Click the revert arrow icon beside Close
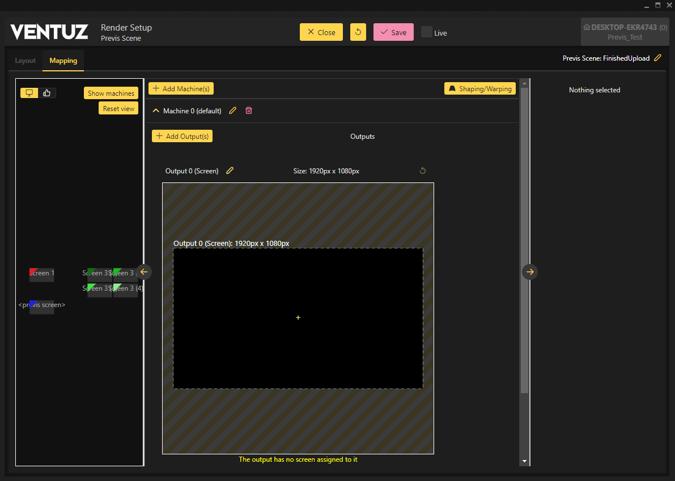The width and height of the screenshot is (675, 481). click(x=358, y=32)
